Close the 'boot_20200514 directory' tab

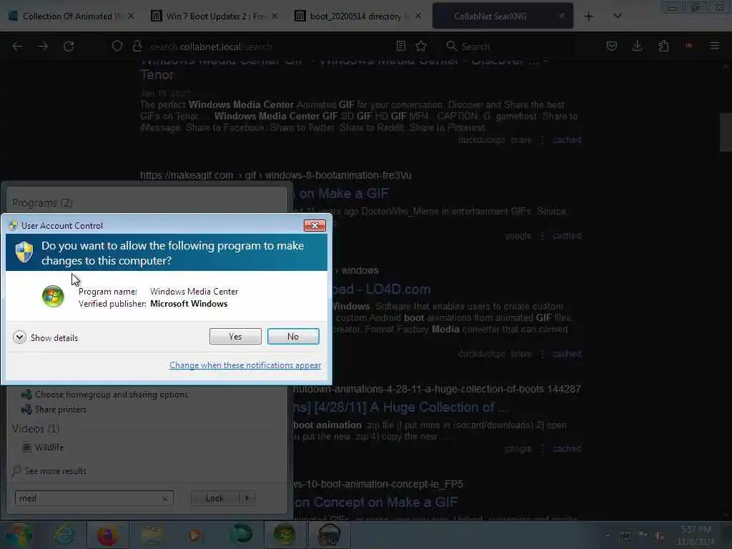[418, 16]
